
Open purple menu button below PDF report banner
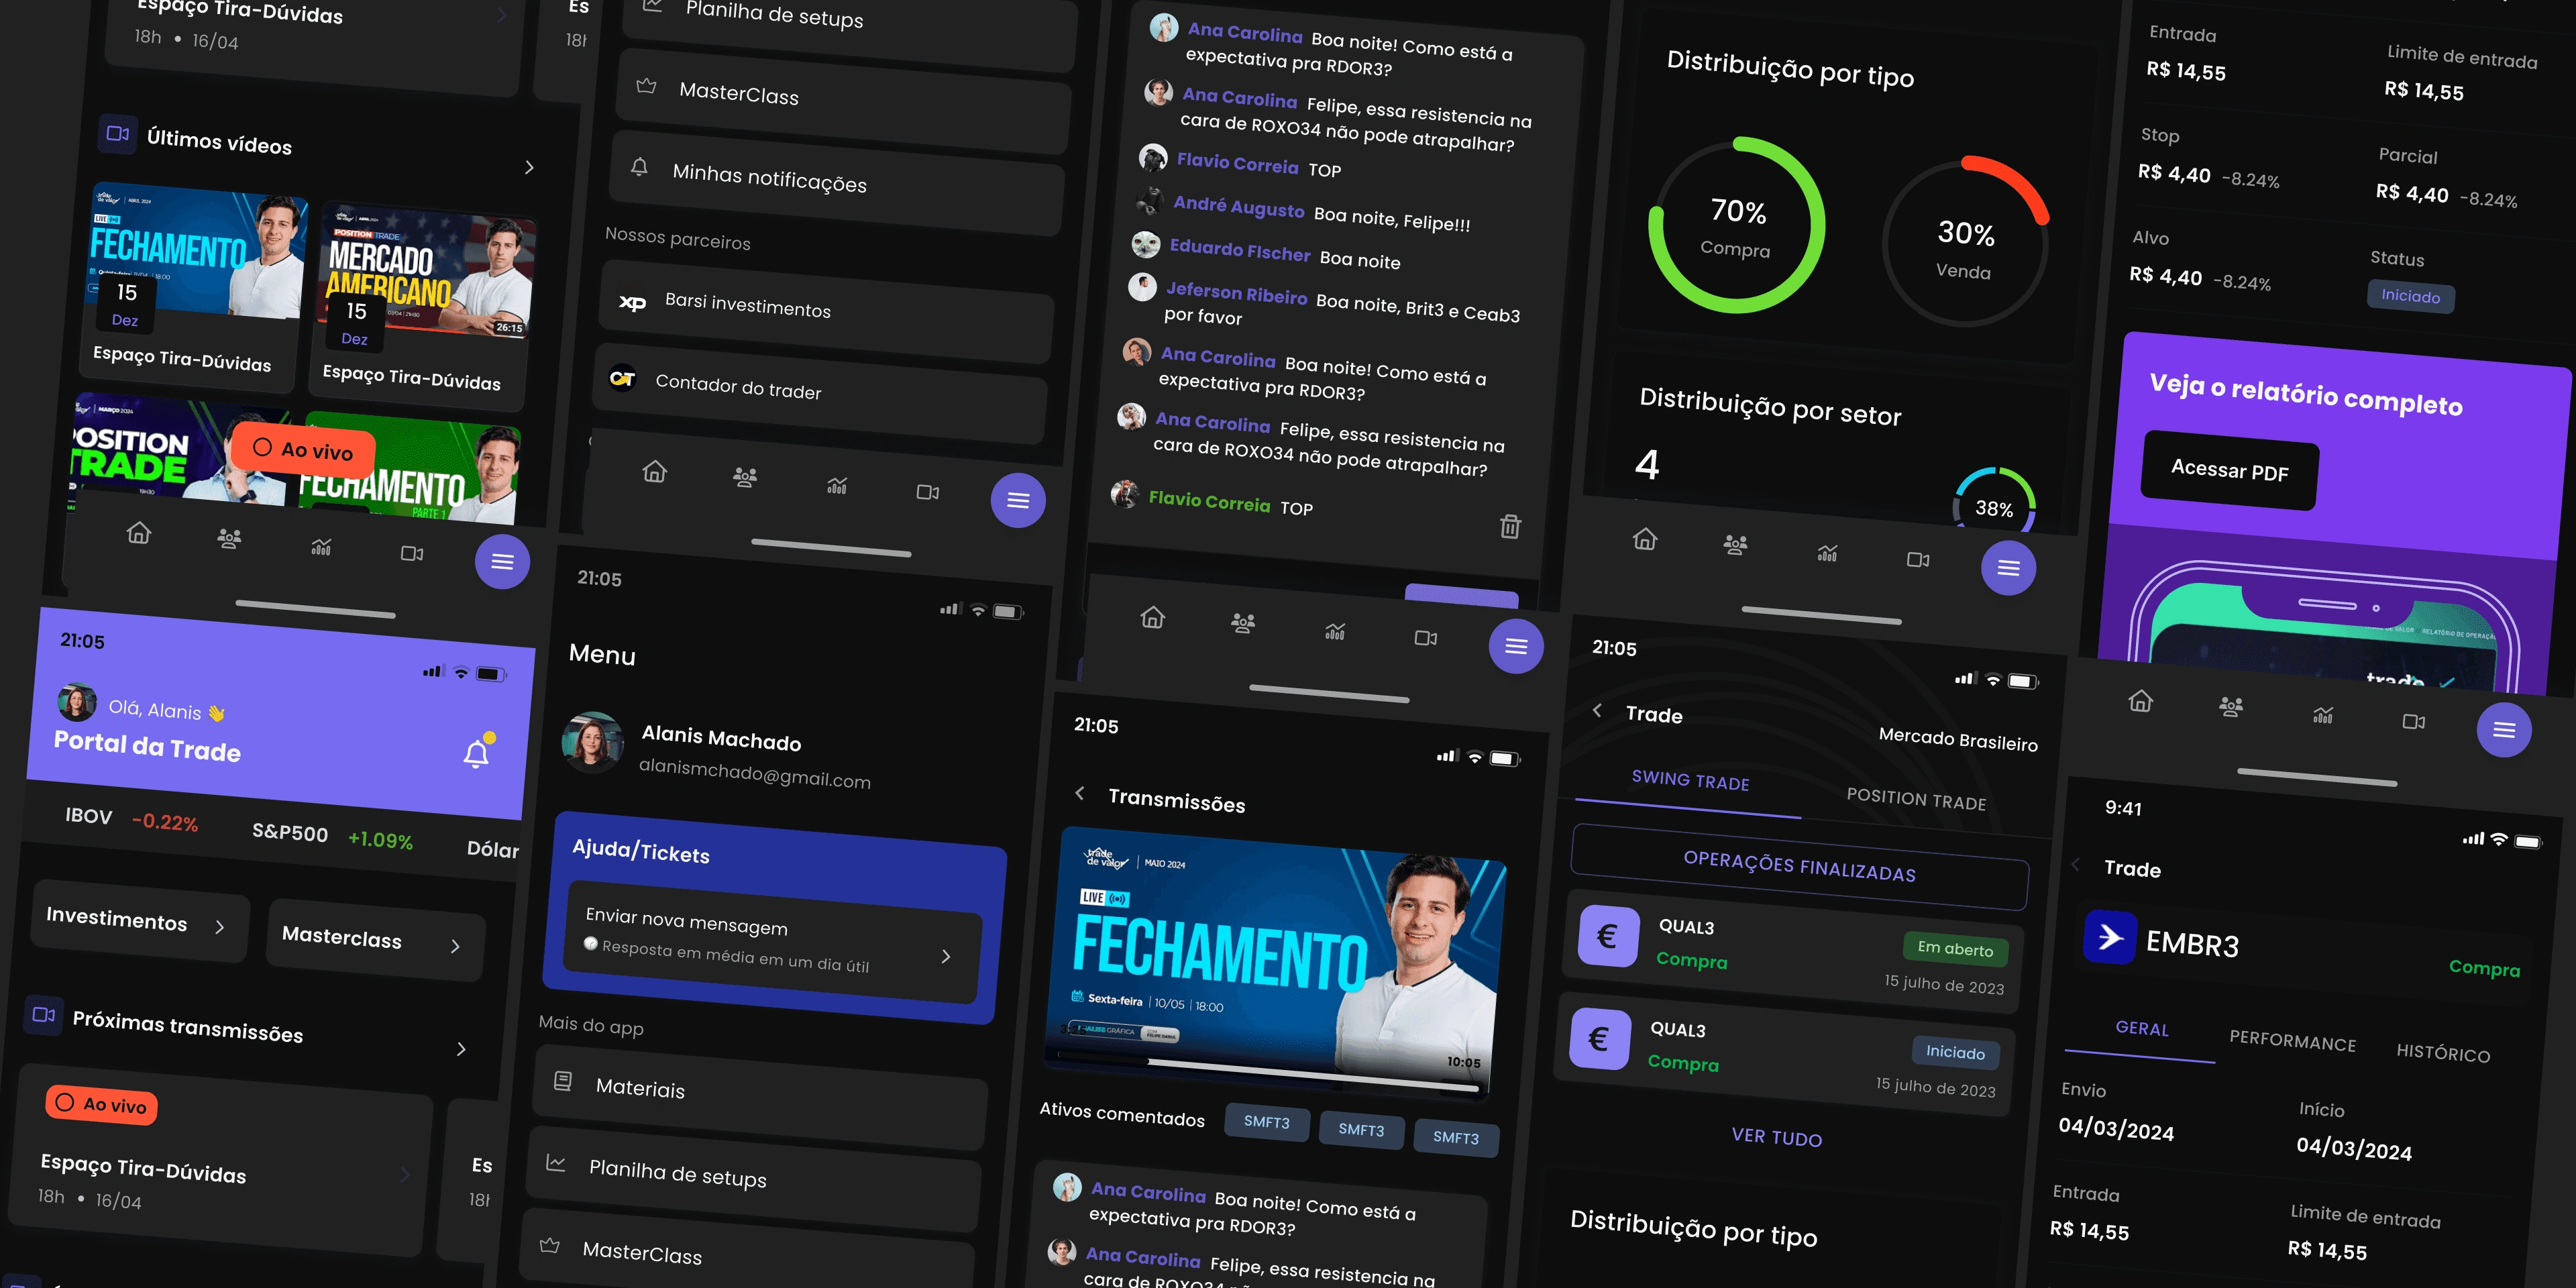tap(2504, 730)
